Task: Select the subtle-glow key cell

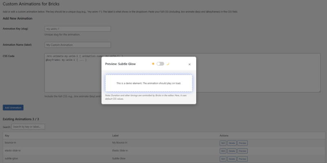Action: [11, 159]
